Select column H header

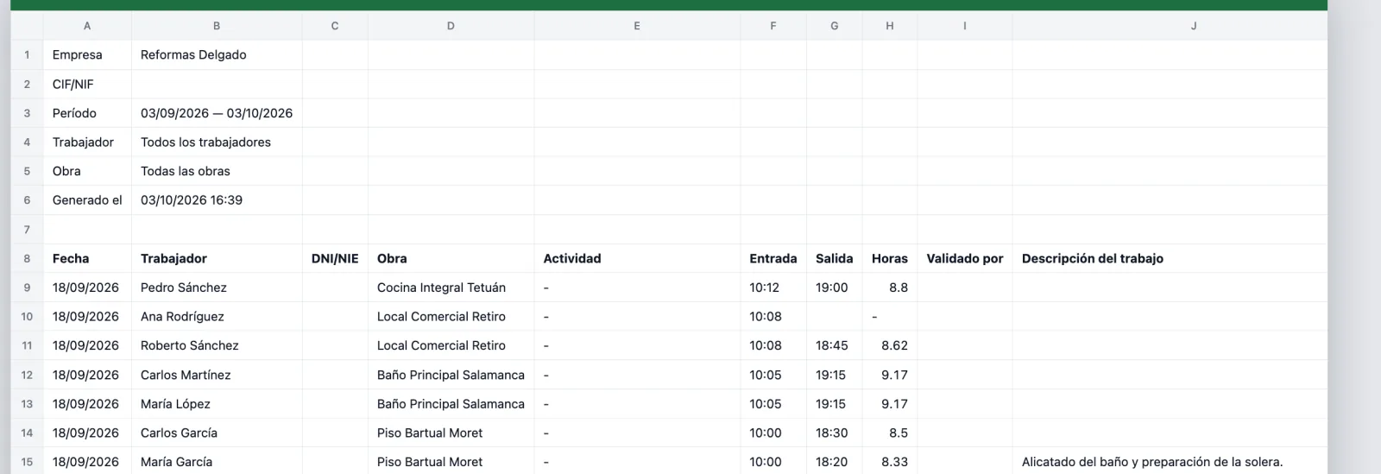890,26
